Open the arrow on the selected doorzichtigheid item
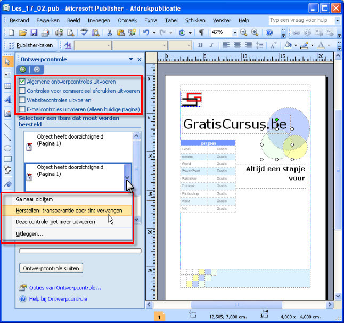 pos(127,177)
